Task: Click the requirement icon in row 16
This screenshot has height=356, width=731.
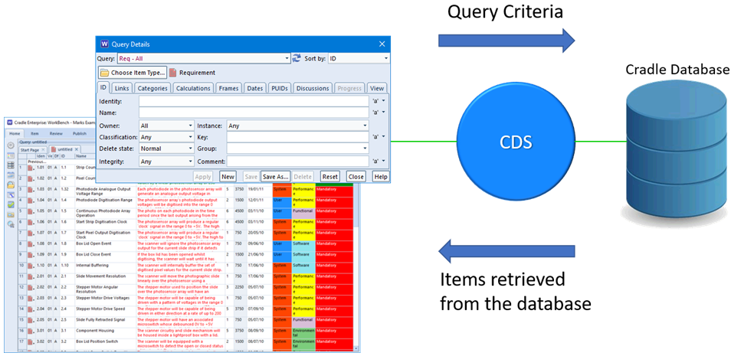Action: 31,332
